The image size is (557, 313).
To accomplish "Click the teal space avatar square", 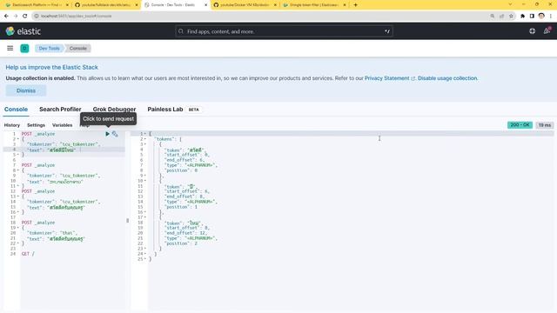I will click(24, 49).
